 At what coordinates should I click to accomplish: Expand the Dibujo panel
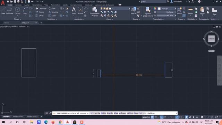point(17,19)
